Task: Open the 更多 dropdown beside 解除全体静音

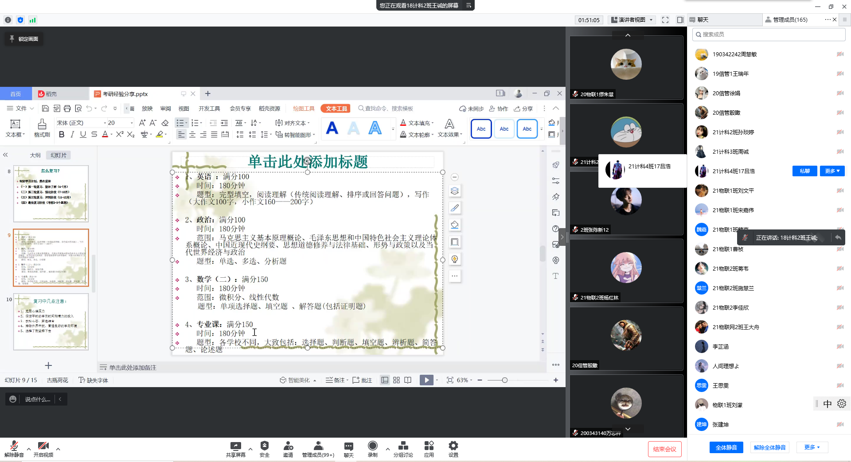Action: coord(812,447)
